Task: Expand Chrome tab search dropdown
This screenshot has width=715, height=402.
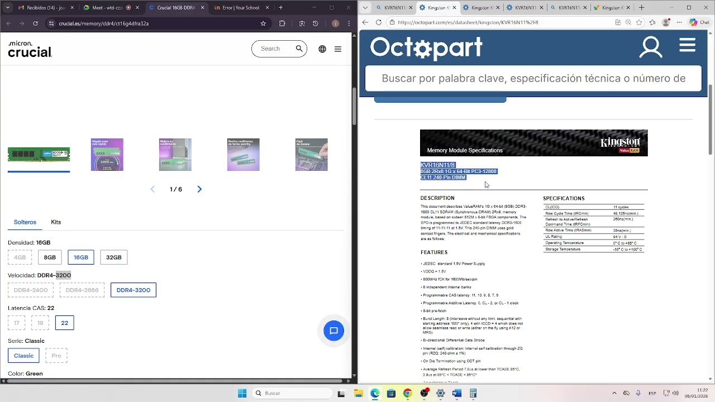Action: (x=7, y=8)
